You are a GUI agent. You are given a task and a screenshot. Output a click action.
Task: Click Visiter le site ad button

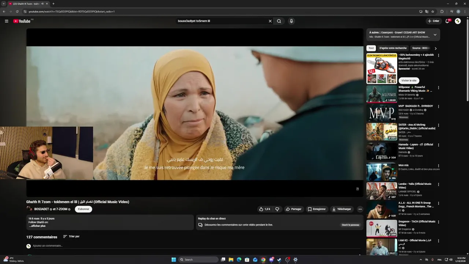pos(409,80)
